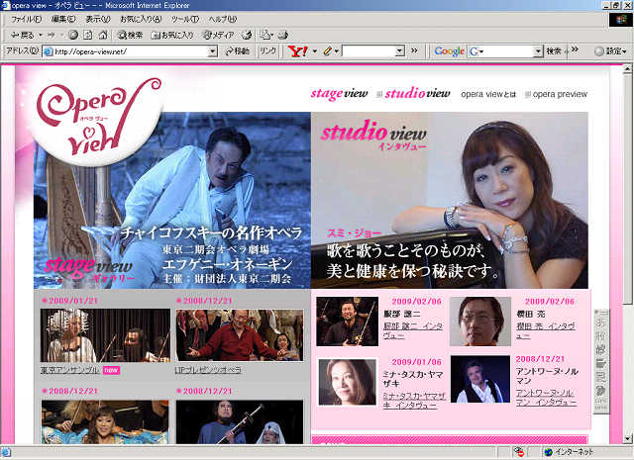This screenshot has height=460, width=634.
Task: Click the vertical scrollbar thumb
Action: 627,188
